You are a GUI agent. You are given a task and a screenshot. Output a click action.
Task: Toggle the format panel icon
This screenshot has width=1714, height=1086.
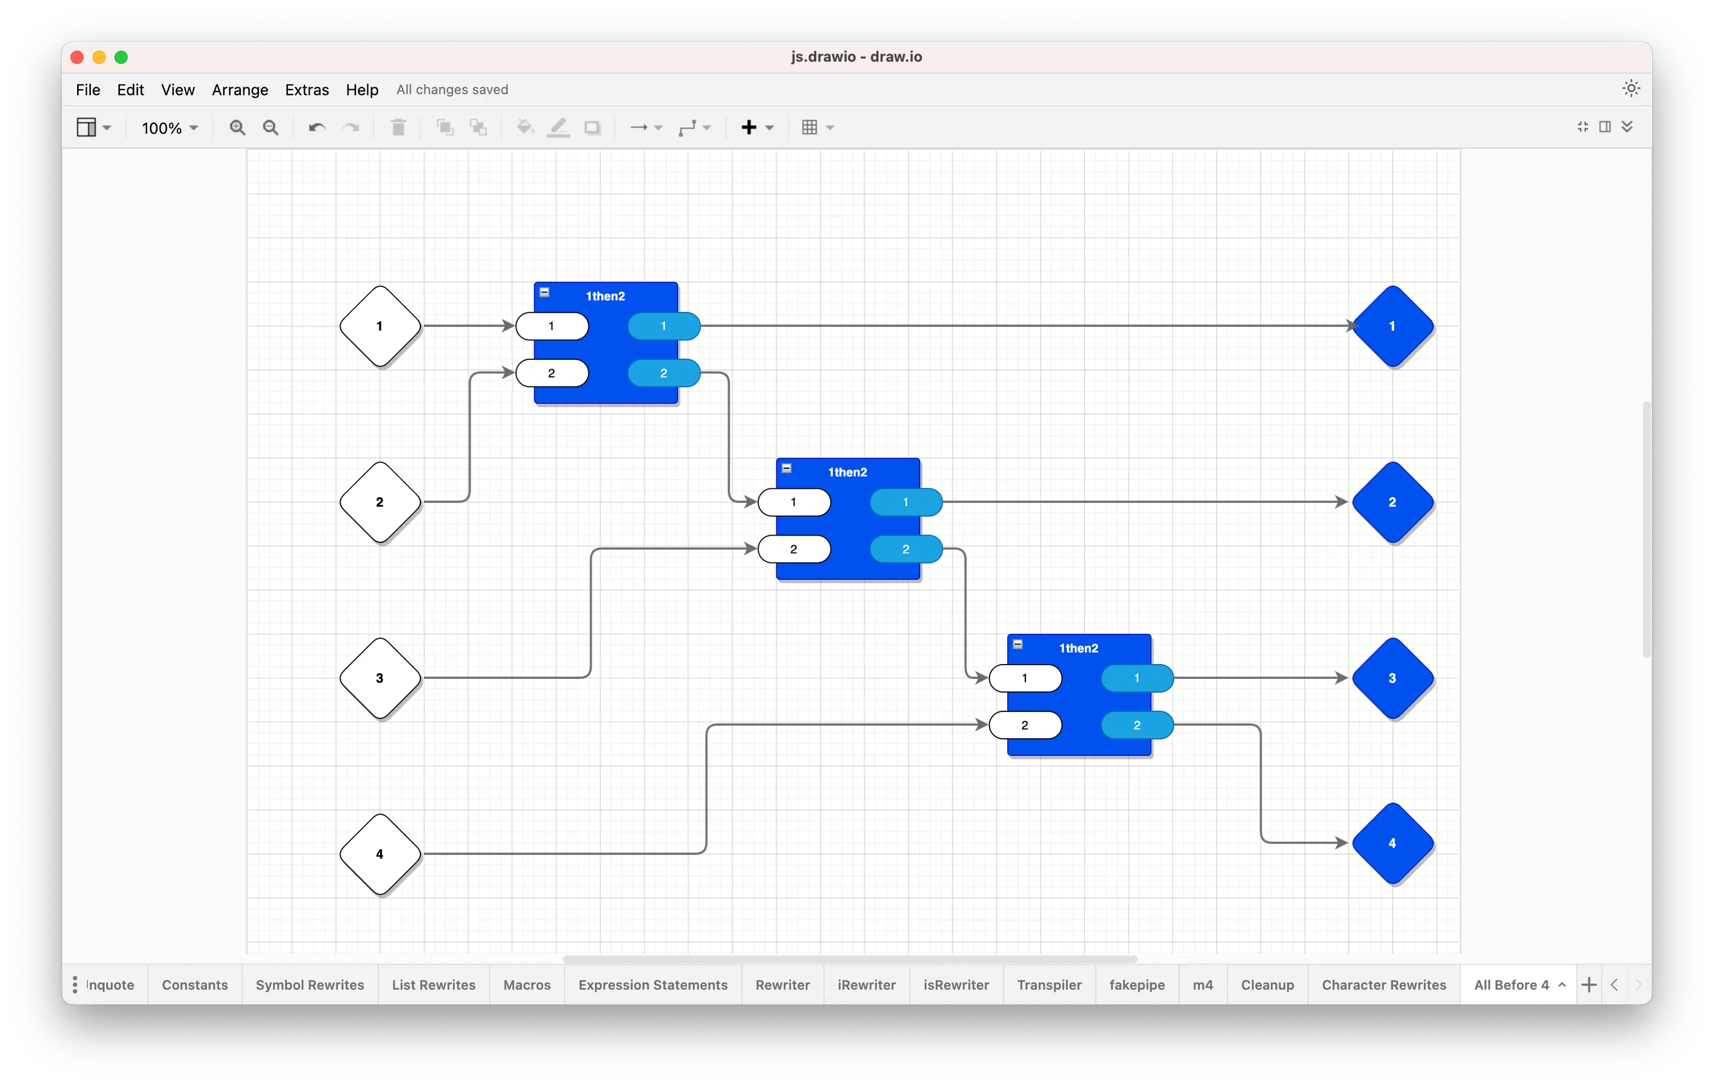pyautogui.click(x=1604, y=127)
